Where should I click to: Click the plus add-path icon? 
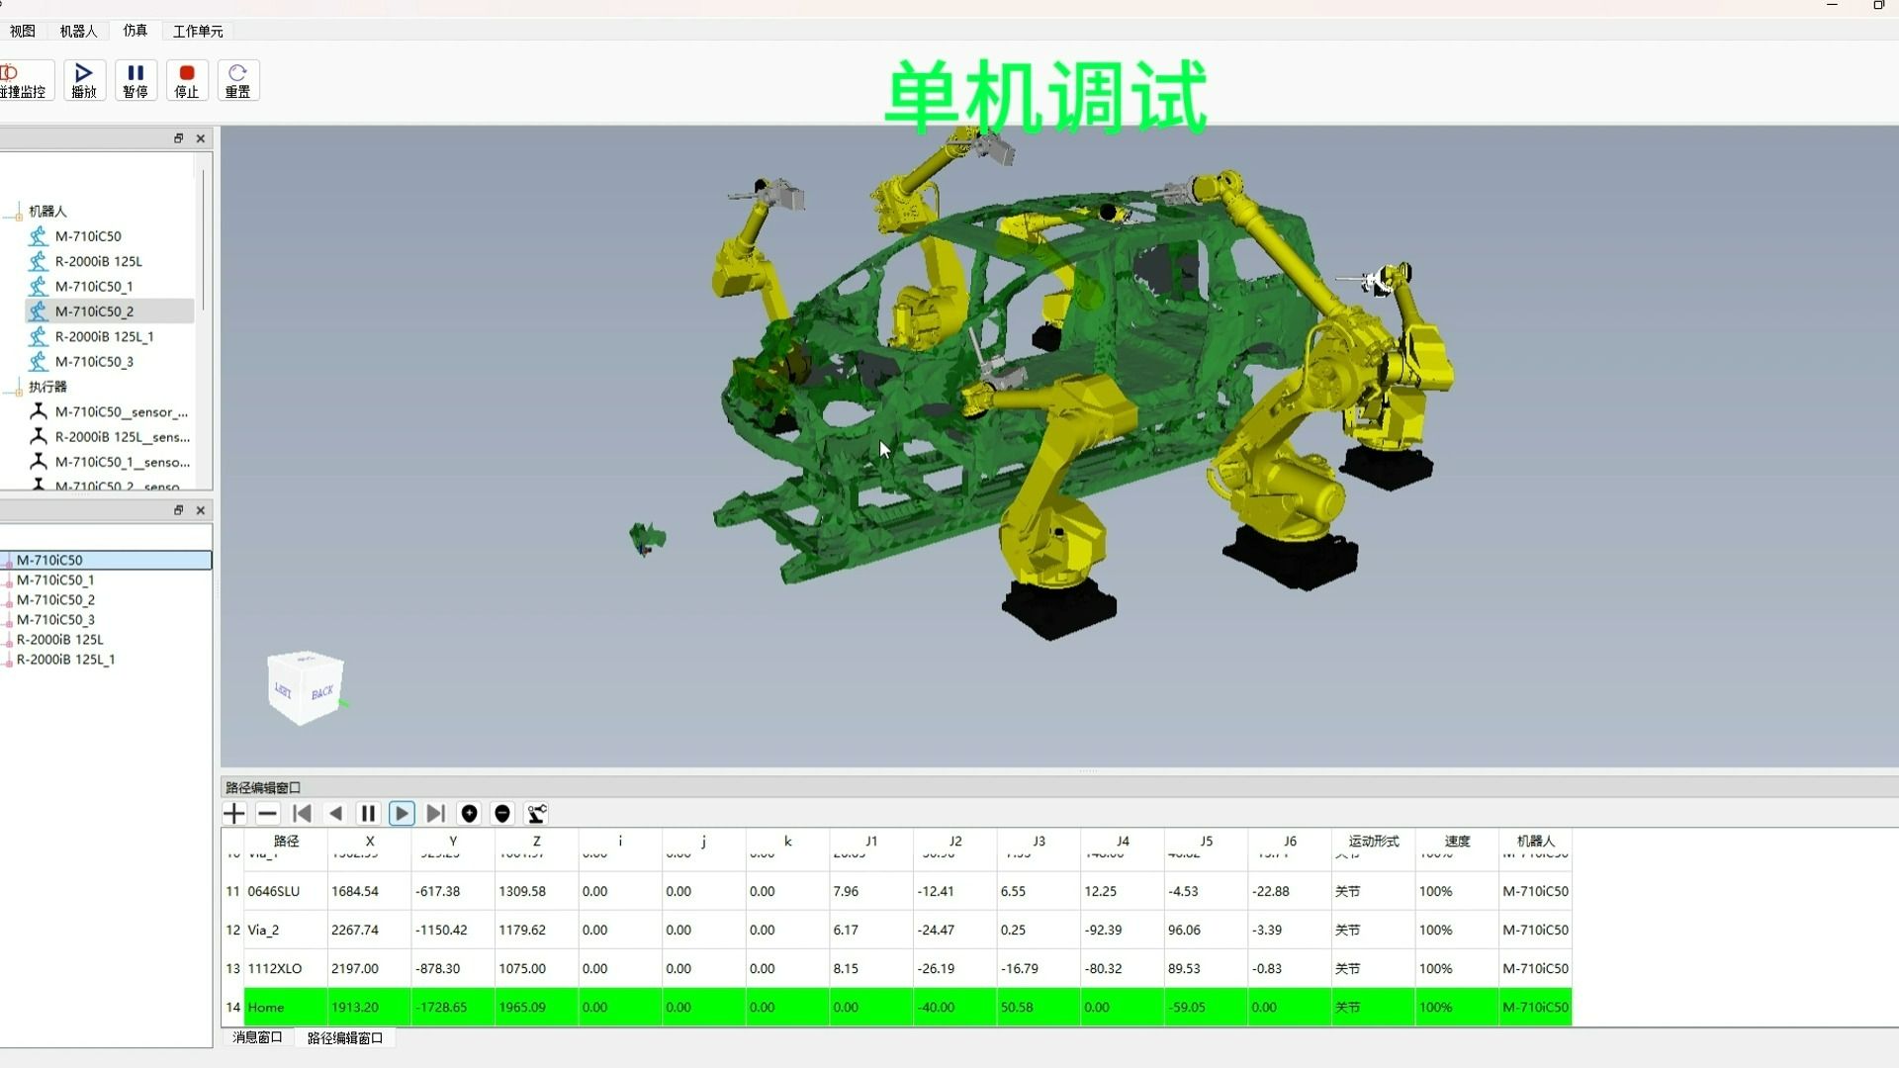pos(234,814)
